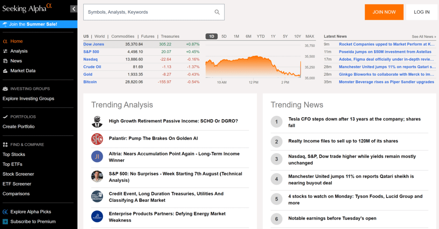Switch to the Commodities market tab
The width and height of the screenshot is (439, 229).
(x=122, y=36)
